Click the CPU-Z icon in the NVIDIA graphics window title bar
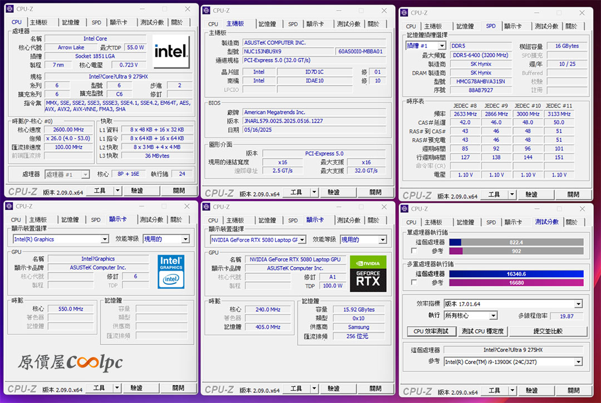 click(x=206, y=207)
